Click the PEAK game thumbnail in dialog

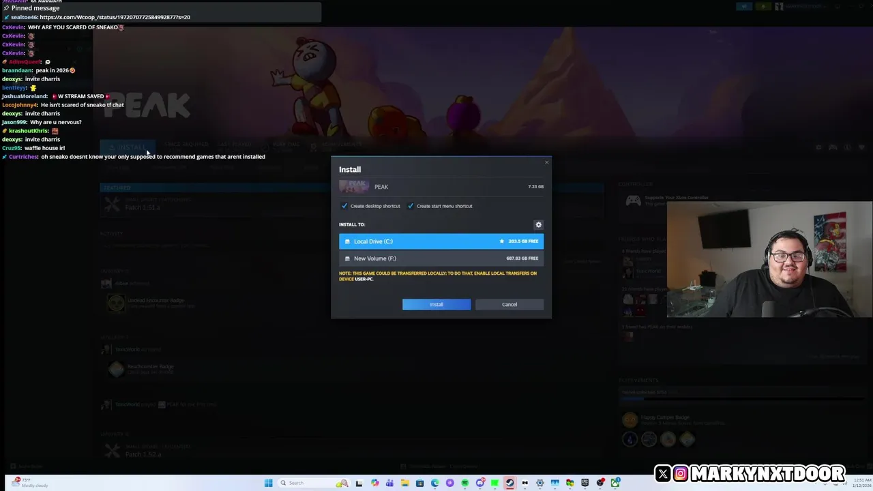tap(354, 186)
